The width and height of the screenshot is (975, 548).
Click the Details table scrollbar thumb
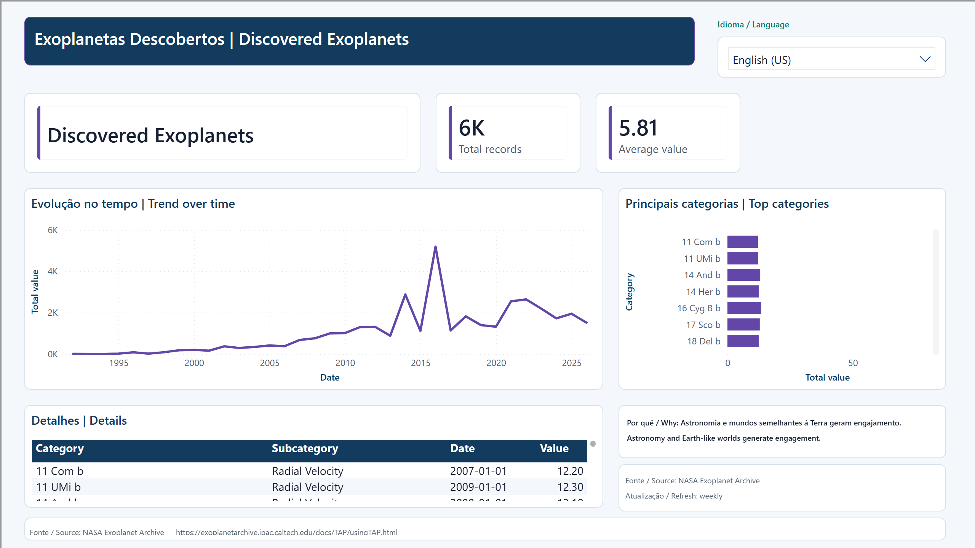click(x=593, y=444)
